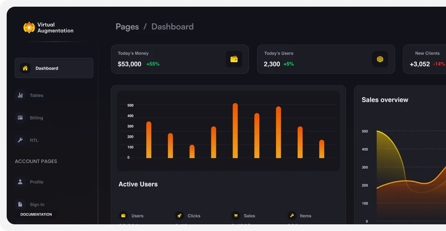Screen dimensions: 446x231
Task: Click the +5% change indicator
Action: point(288,64)
